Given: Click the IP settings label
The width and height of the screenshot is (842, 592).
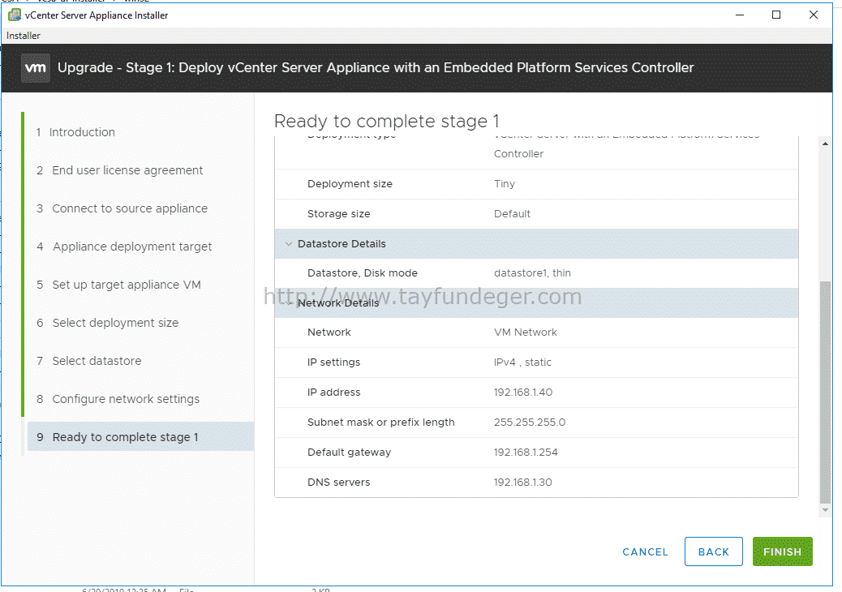Looking at the screenshot, I should point(333,362).
